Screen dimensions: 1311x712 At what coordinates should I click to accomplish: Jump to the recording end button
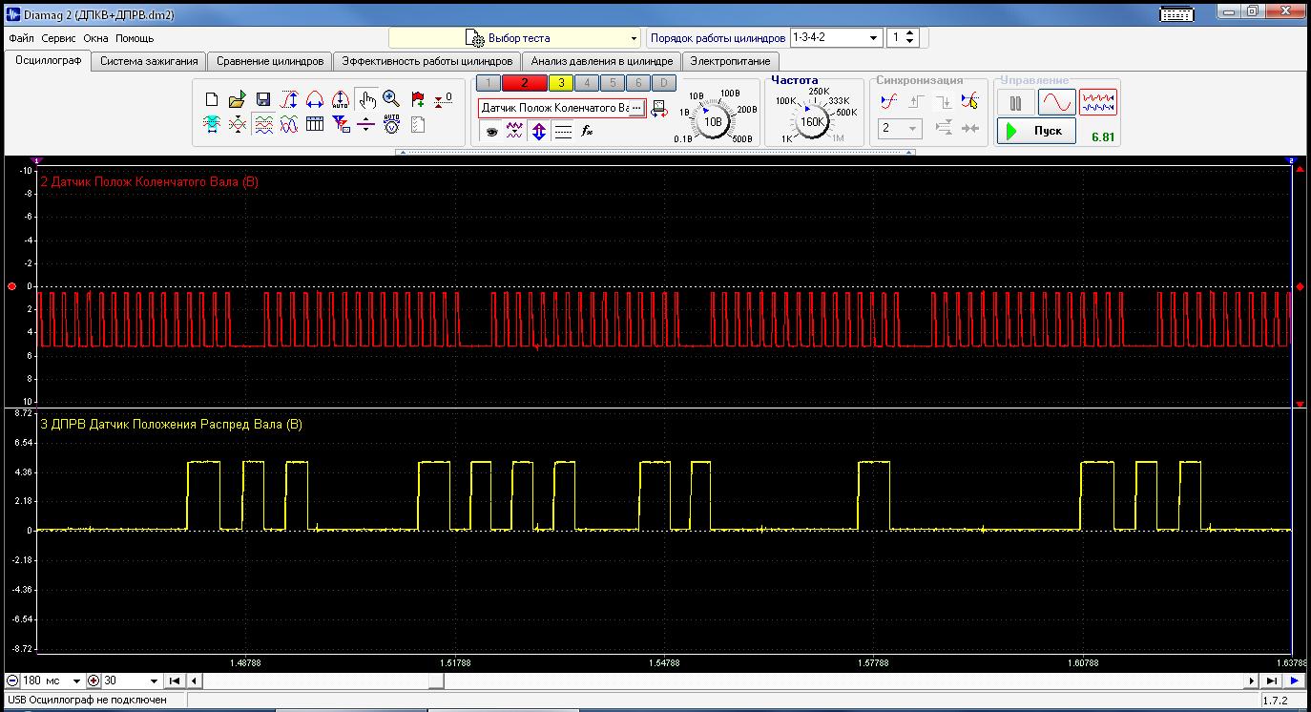(1272, 681)
